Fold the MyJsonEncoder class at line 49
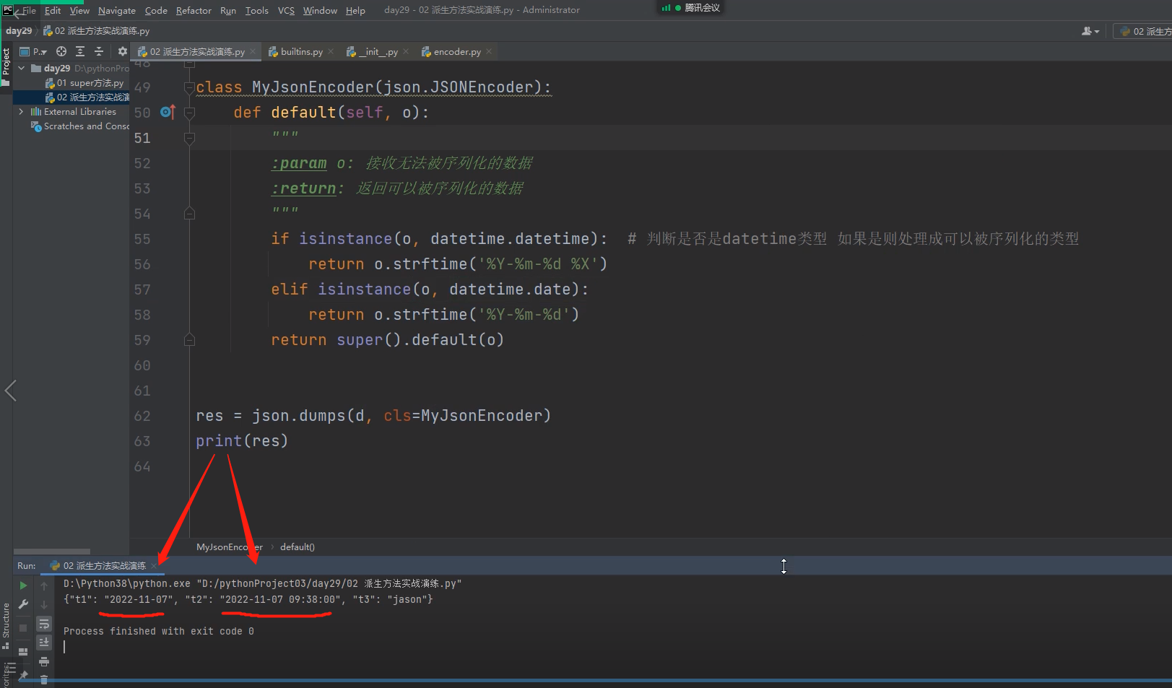The image size is (1172, 688). pyautogui.click(x=189, y=87)
